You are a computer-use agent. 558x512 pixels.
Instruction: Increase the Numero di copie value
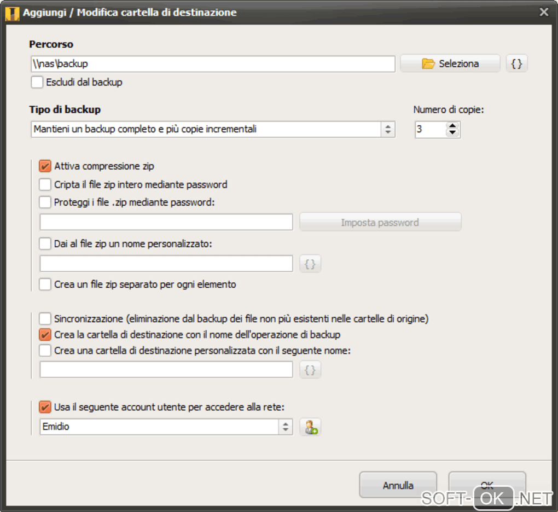point(452,126)
